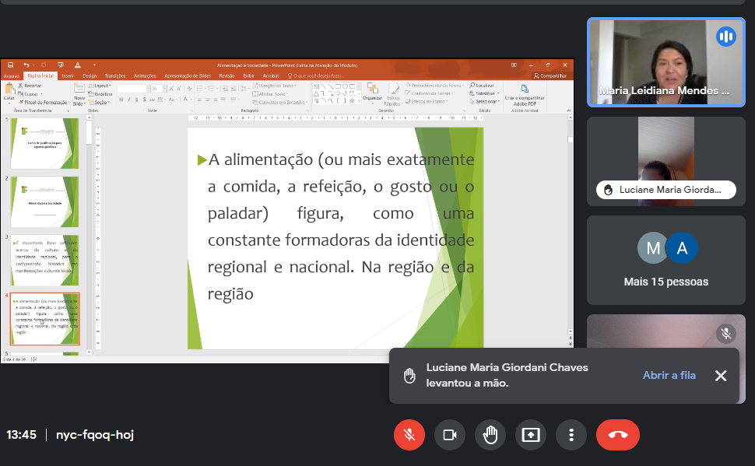
Task: Hang up with the red leave call button
Action: (x=618, y=435)
